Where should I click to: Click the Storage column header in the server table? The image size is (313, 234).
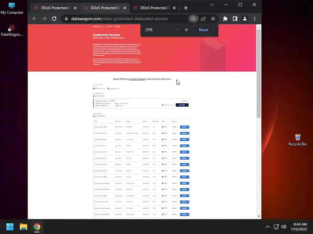pos(128,121)
